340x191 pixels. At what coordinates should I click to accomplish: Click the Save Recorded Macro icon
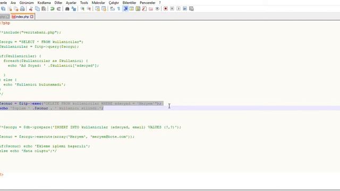point(191,8)
